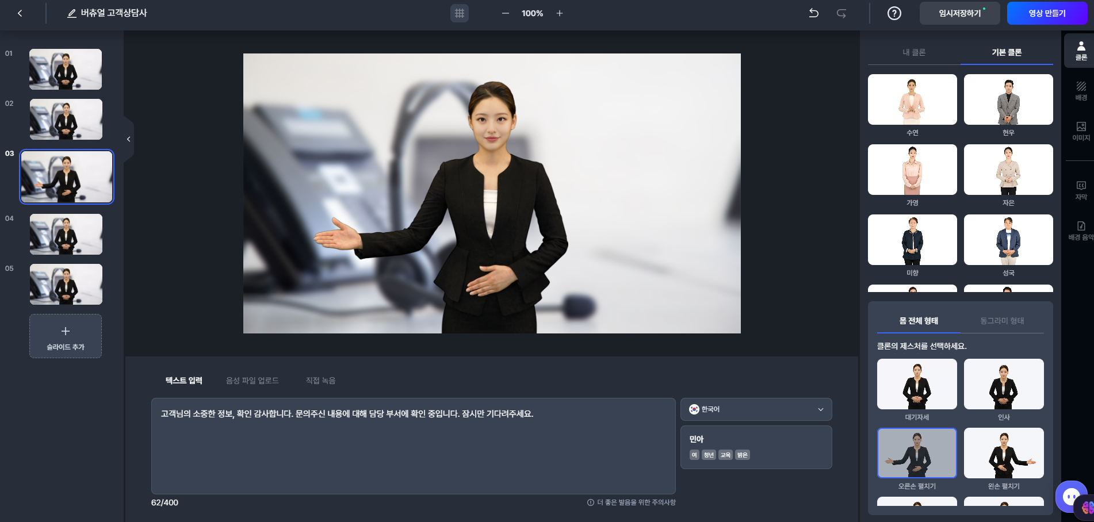Collapse the slide panel with the chevron
The height and width of the screenshot is (522, 1094).
[x=128, y=139]
